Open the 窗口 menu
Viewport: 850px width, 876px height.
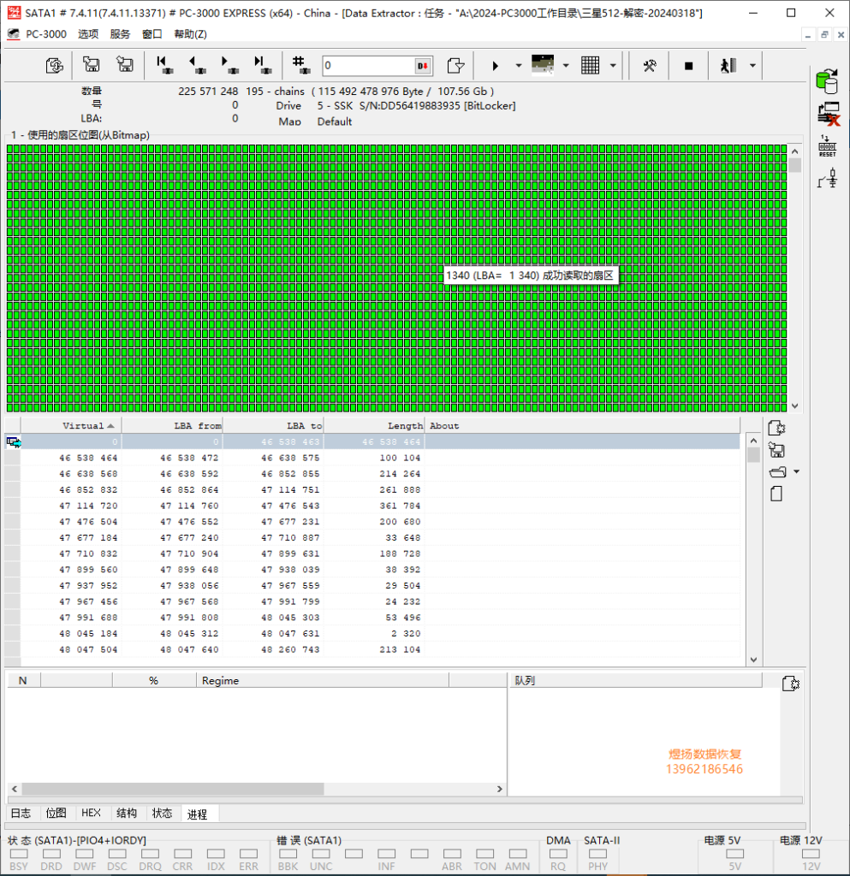coord(152,34)
